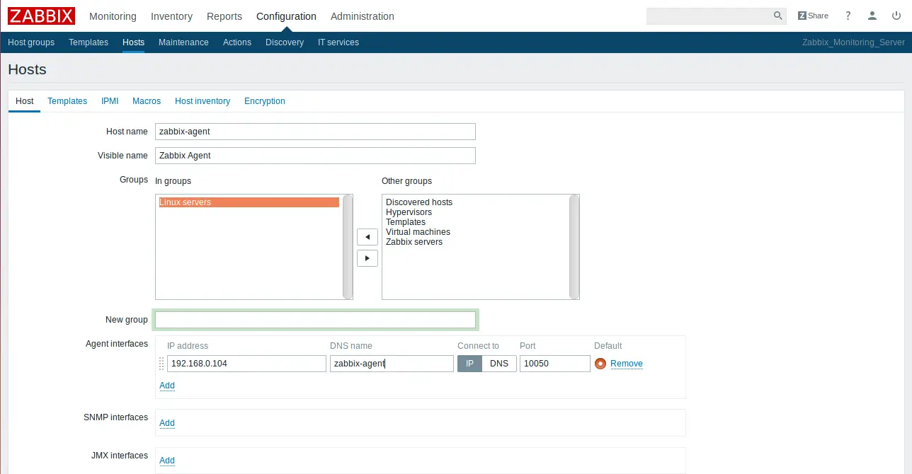This screenshot has width=912, height=474.
Task: Go to Templates submenu in blue bar
Action: pyautogui.click(x=89, y=42)
